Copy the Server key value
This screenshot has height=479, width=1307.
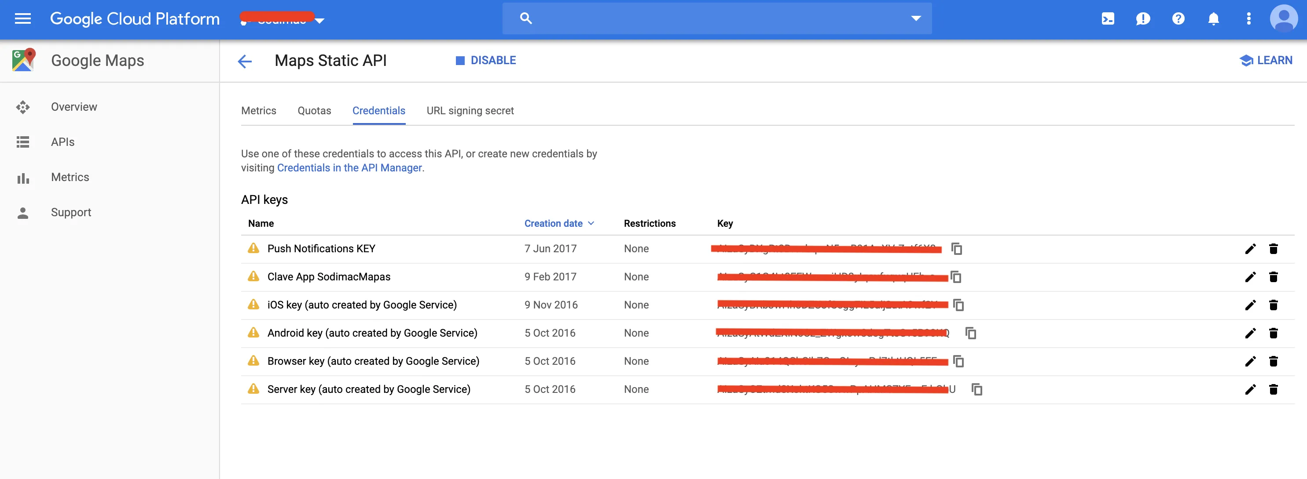(x=977, y=389)
